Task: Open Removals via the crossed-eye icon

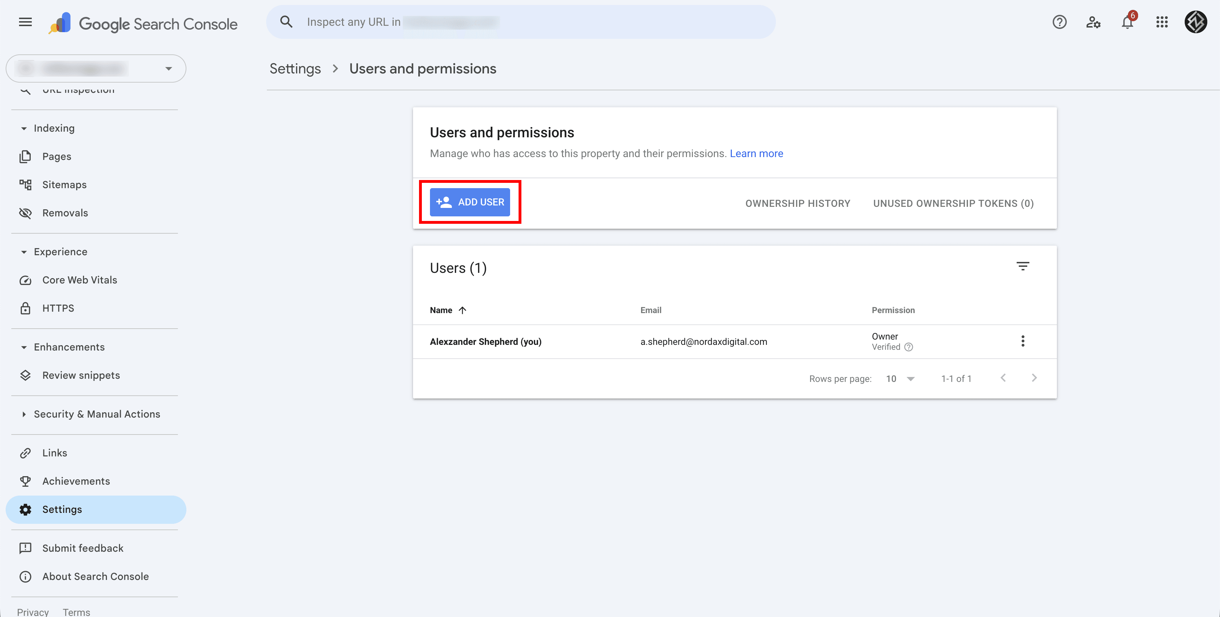Action: tap(25, 213)
